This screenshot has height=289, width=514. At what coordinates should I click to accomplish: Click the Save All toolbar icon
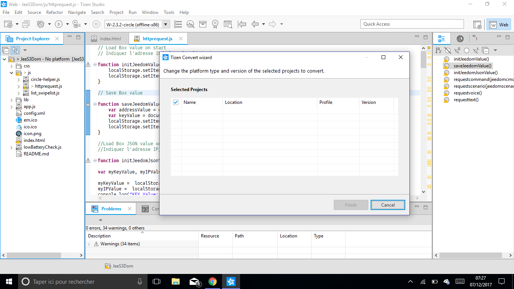[26, 24]
